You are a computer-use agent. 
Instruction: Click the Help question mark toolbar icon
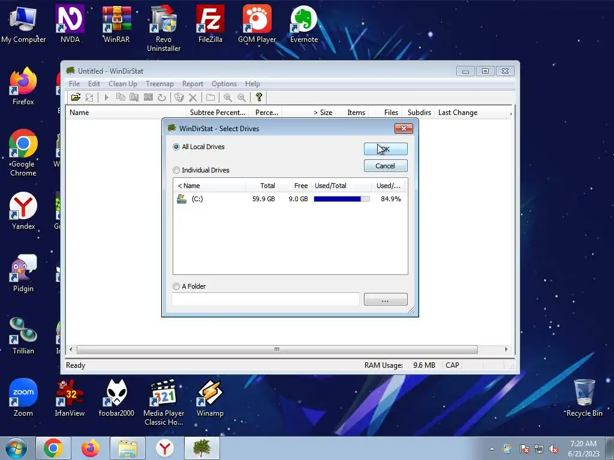click(x=259, y=98)
